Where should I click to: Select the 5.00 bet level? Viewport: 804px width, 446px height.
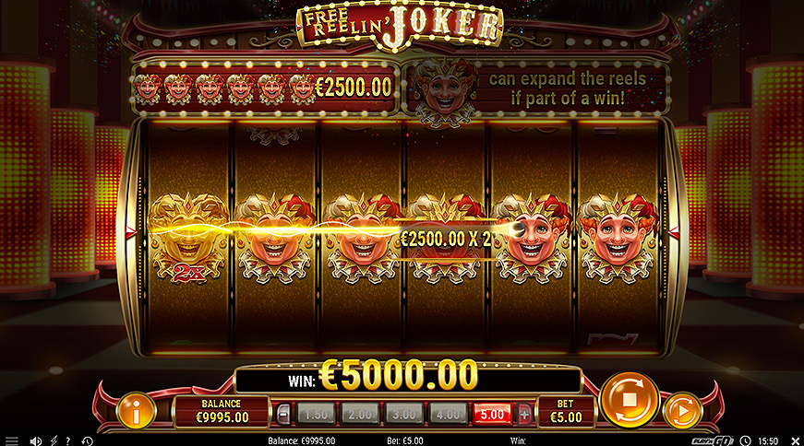[x=492, y=414]
